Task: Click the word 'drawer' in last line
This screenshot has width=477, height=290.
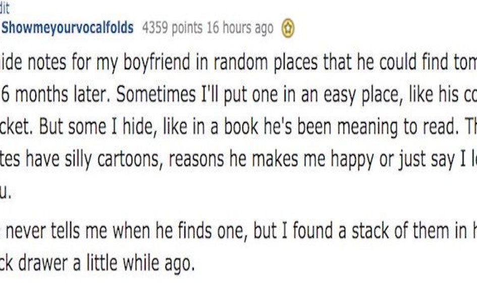Action: [43, 263]
